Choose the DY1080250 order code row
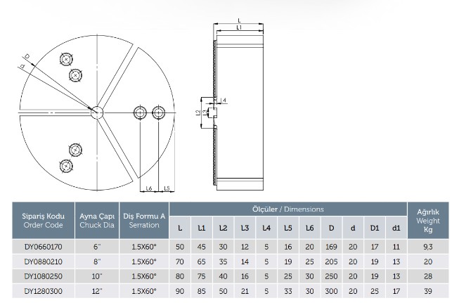 coord(44,275)
